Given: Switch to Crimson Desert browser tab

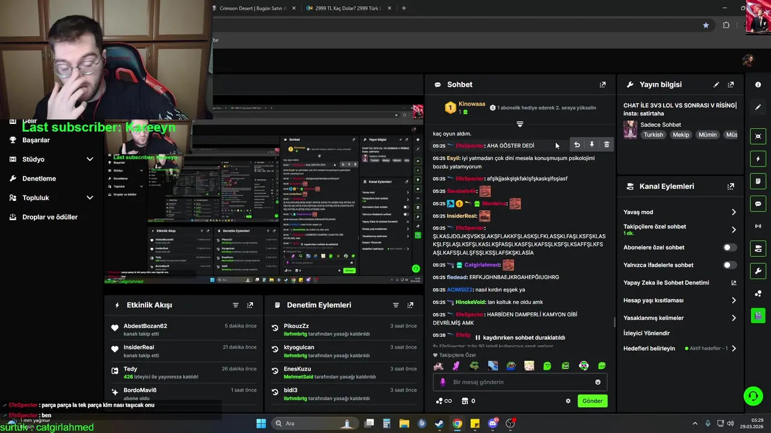Looking at the screenshot, I should click(x=253, y=8).
